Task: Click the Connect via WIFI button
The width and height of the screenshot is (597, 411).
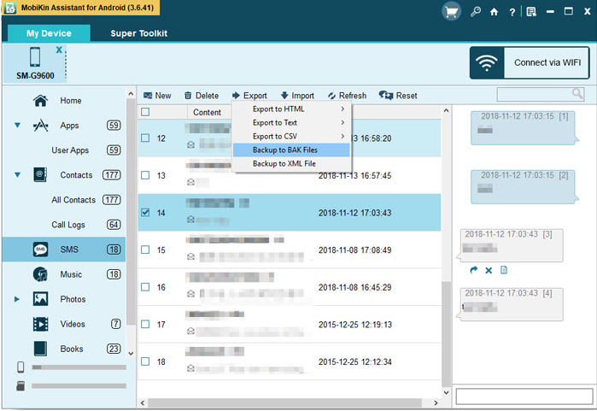Action: click(x=530, y=63)
